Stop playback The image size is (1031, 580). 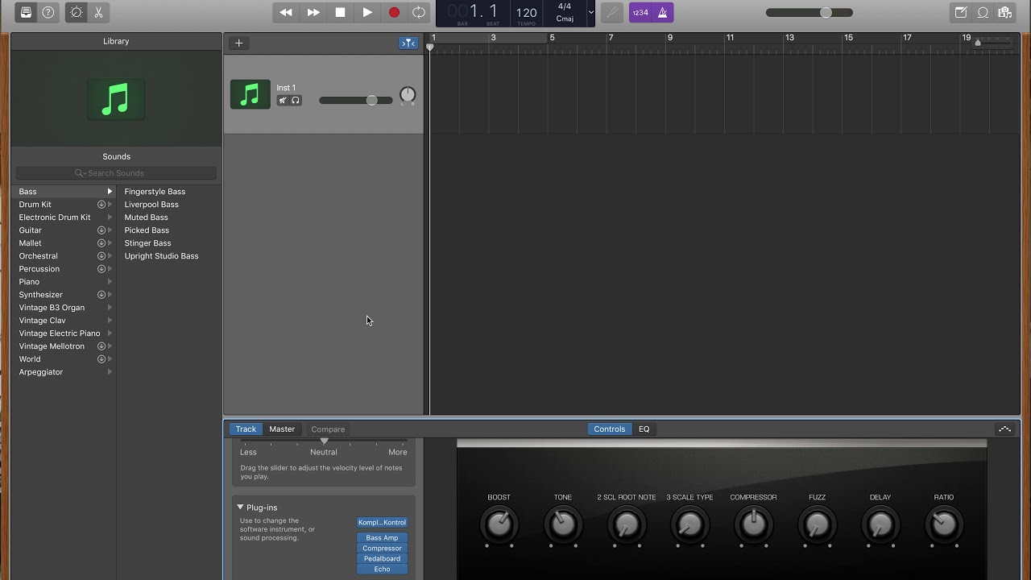[x=340, y=12]
